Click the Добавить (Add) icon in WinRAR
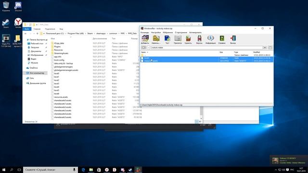This screenshot has width=308, height=173. tap(145, 39)
